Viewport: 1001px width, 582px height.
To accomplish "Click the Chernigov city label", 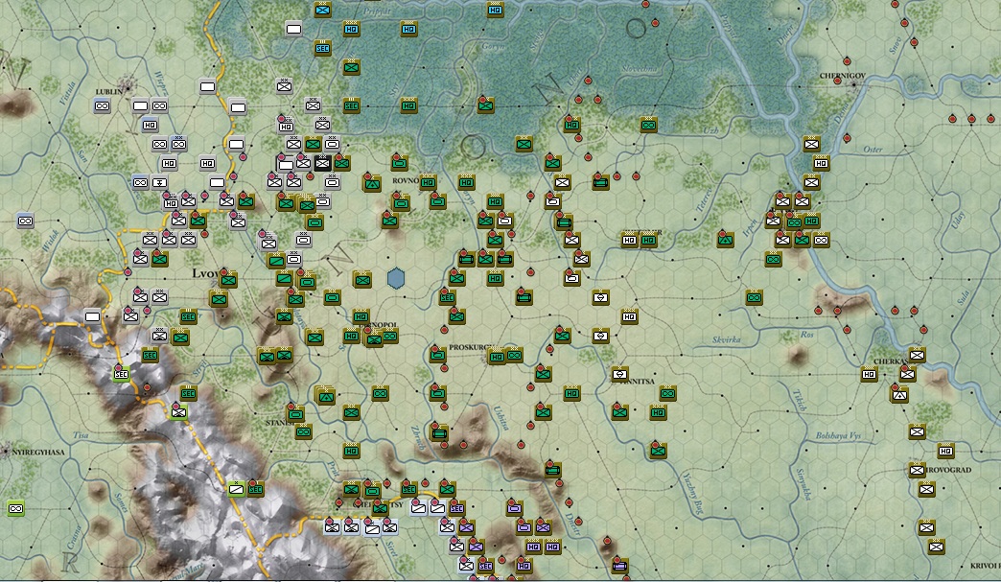I will pyautogui.click(x=842, y=76).
